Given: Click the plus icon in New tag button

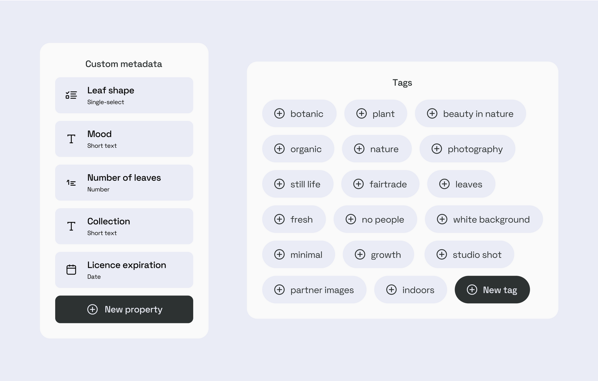Looking at the screenshot, I should coord(472,290).
